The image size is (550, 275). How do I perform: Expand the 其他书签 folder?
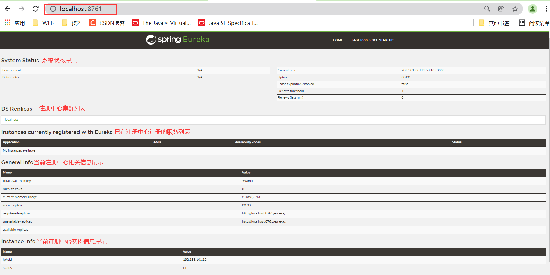tap(494, 23)
